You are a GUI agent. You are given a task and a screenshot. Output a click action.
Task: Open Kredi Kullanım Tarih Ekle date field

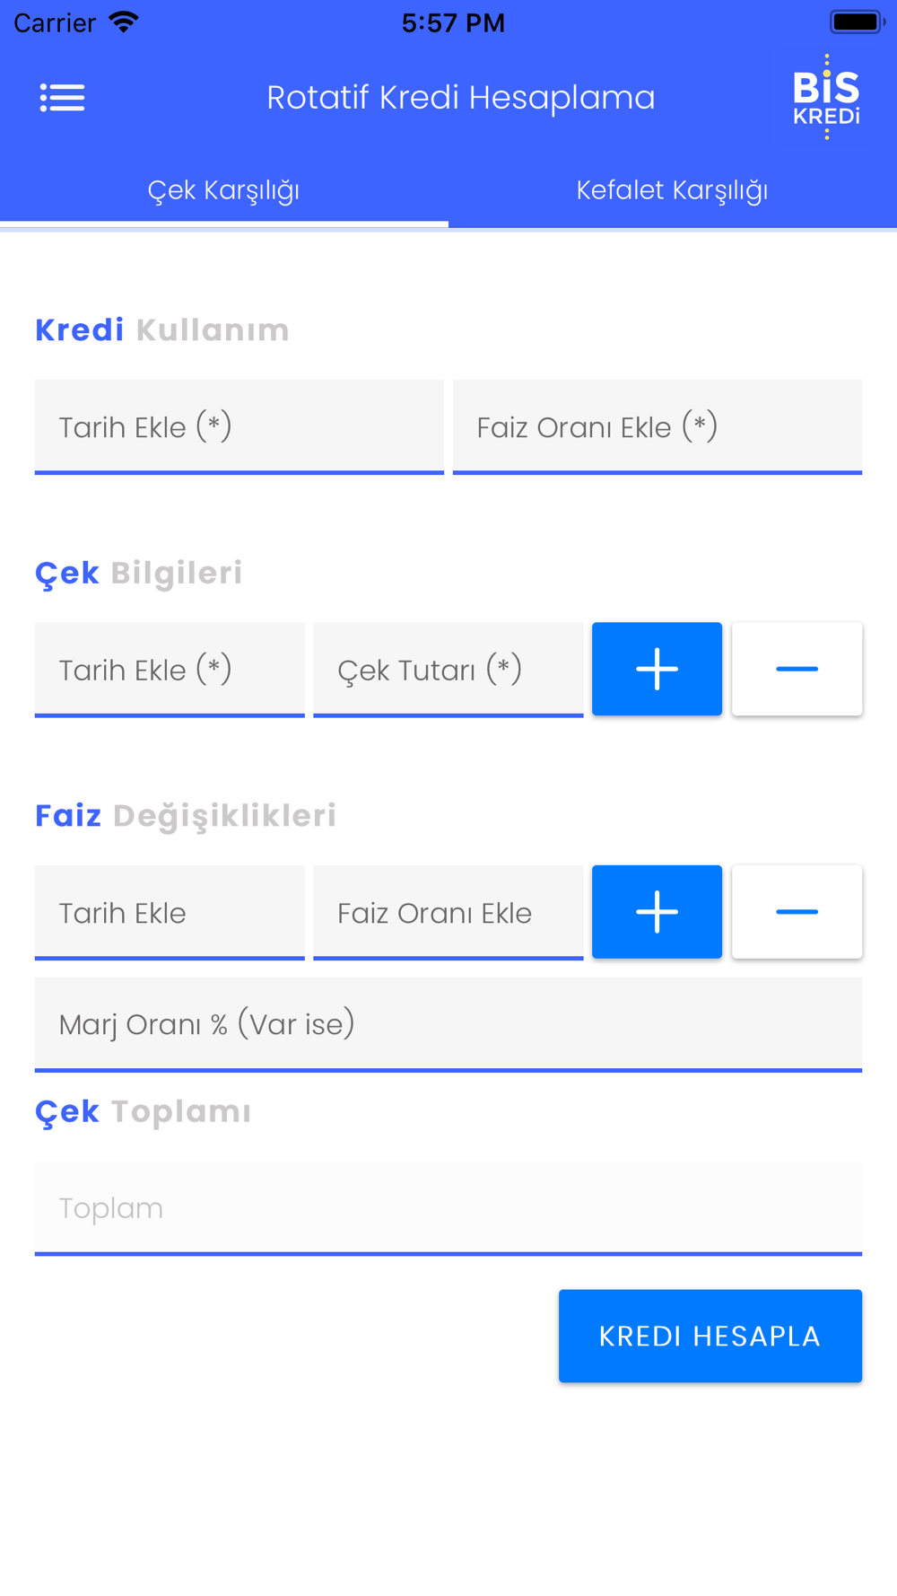(x=239, y=427)
